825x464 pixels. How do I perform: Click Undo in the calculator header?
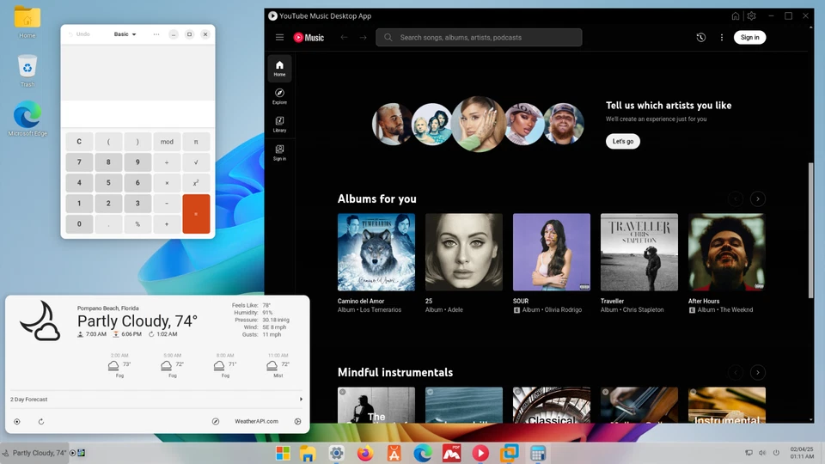[79, 34]
